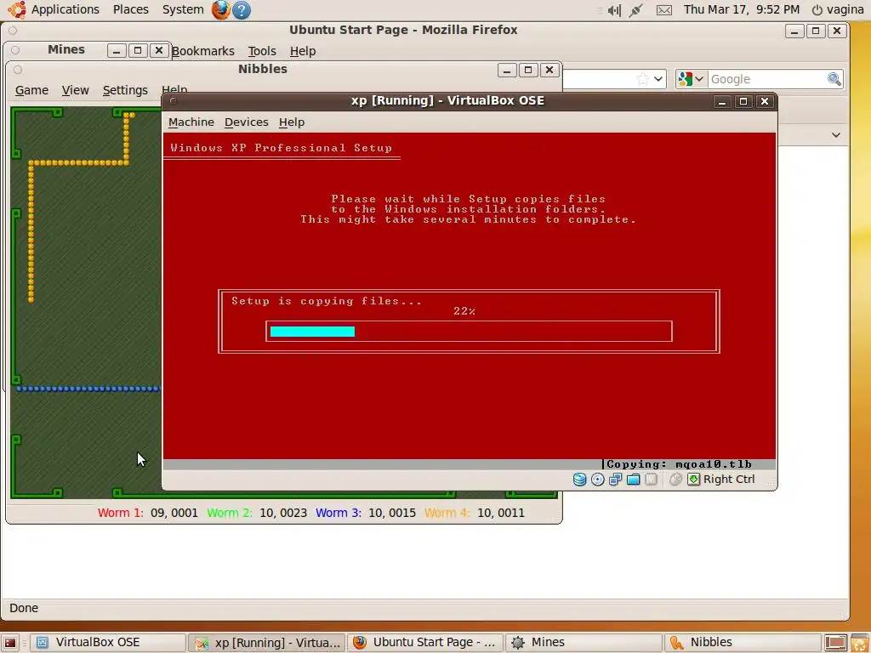Open the View menu in Nibbles
Image resolution: width=871 pixels, height=653 pixels.
[x=75, y=90]
